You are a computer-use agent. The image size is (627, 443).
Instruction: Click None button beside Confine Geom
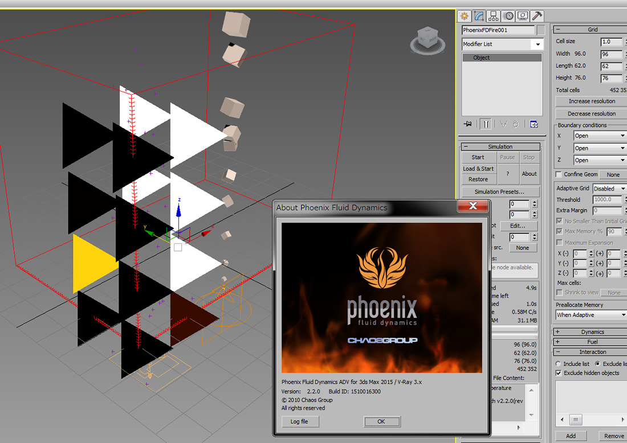click(x=613, y=175)
